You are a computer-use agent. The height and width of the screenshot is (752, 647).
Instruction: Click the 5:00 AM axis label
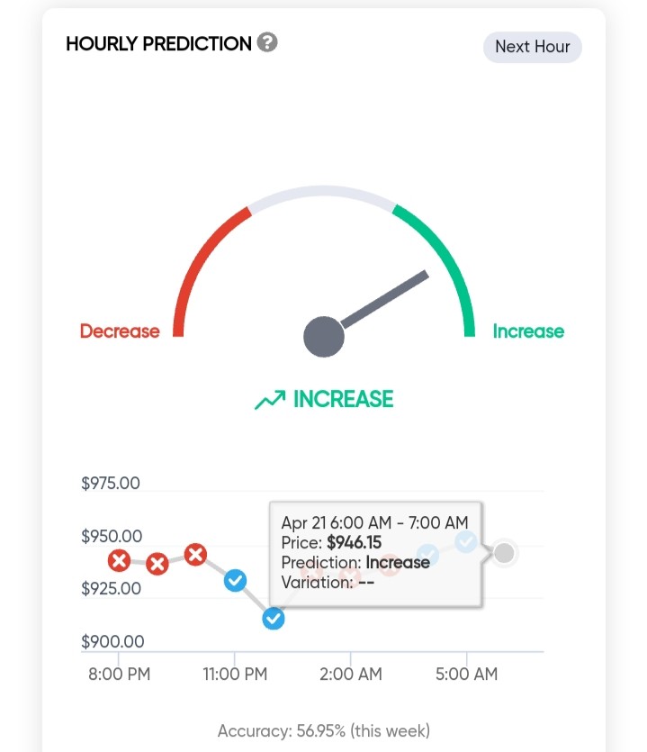[x=466, y=674]
